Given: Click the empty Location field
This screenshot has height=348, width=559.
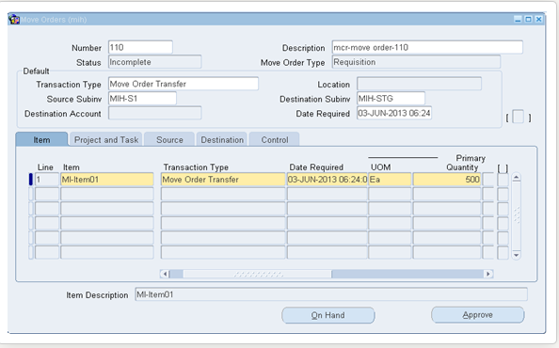Looking at the screenshot, I should tap(420, 84).
